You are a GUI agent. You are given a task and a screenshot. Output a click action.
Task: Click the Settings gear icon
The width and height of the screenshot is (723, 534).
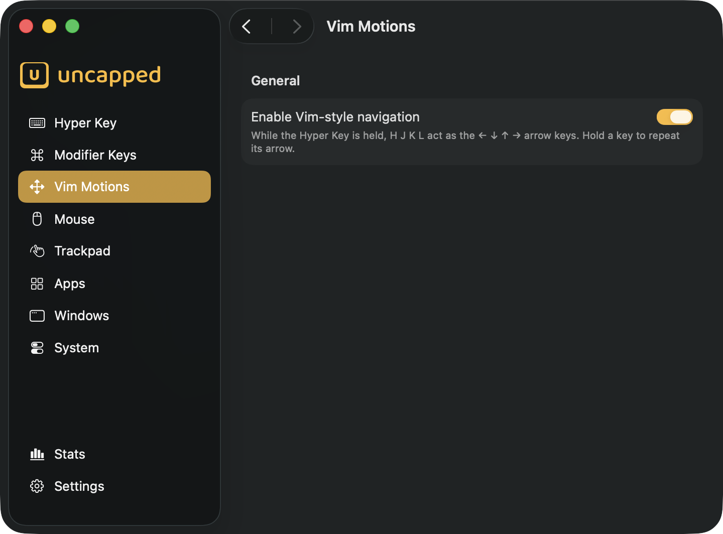pos(37,486)
